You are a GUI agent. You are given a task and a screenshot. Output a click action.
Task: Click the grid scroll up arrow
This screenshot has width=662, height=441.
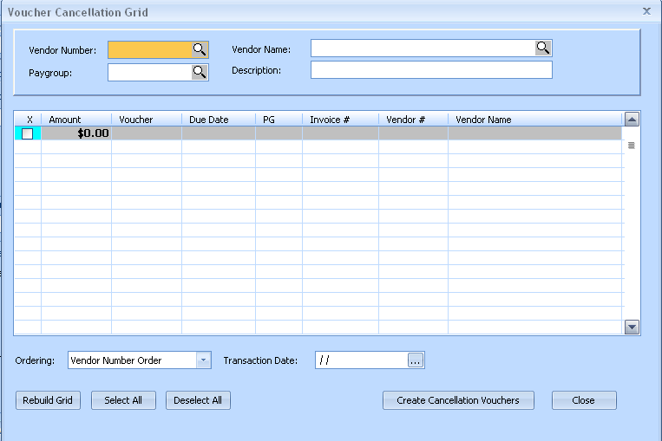tap(632, 120)
